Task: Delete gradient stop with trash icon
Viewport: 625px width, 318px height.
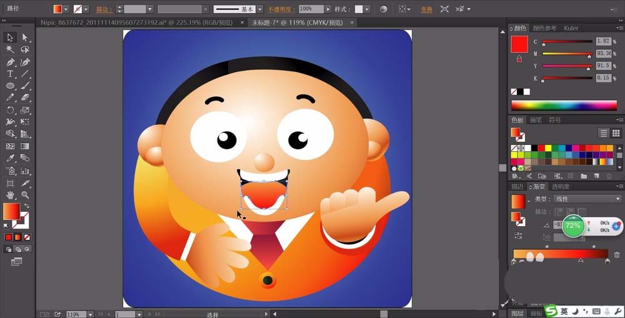Action: [x=617, y=254]
